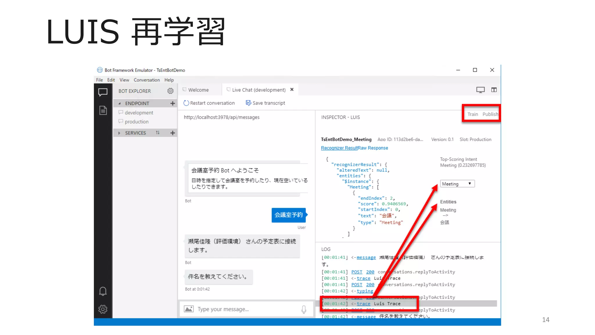
Task: Switch to the Welcome tab
Action: tap(198, 90)
